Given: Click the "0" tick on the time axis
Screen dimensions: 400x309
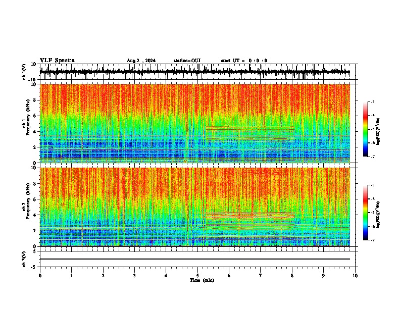Looking at the screenshot, I should coord(40,276).
